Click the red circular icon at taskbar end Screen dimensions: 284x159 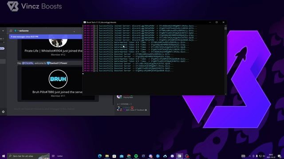[187, 156]
